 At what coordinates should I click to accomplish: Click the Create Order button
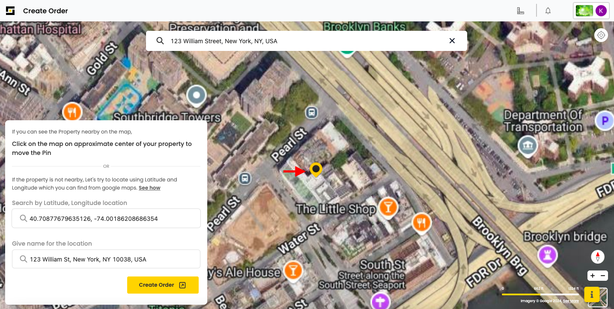pyautogui.click(x=163, y=285)
